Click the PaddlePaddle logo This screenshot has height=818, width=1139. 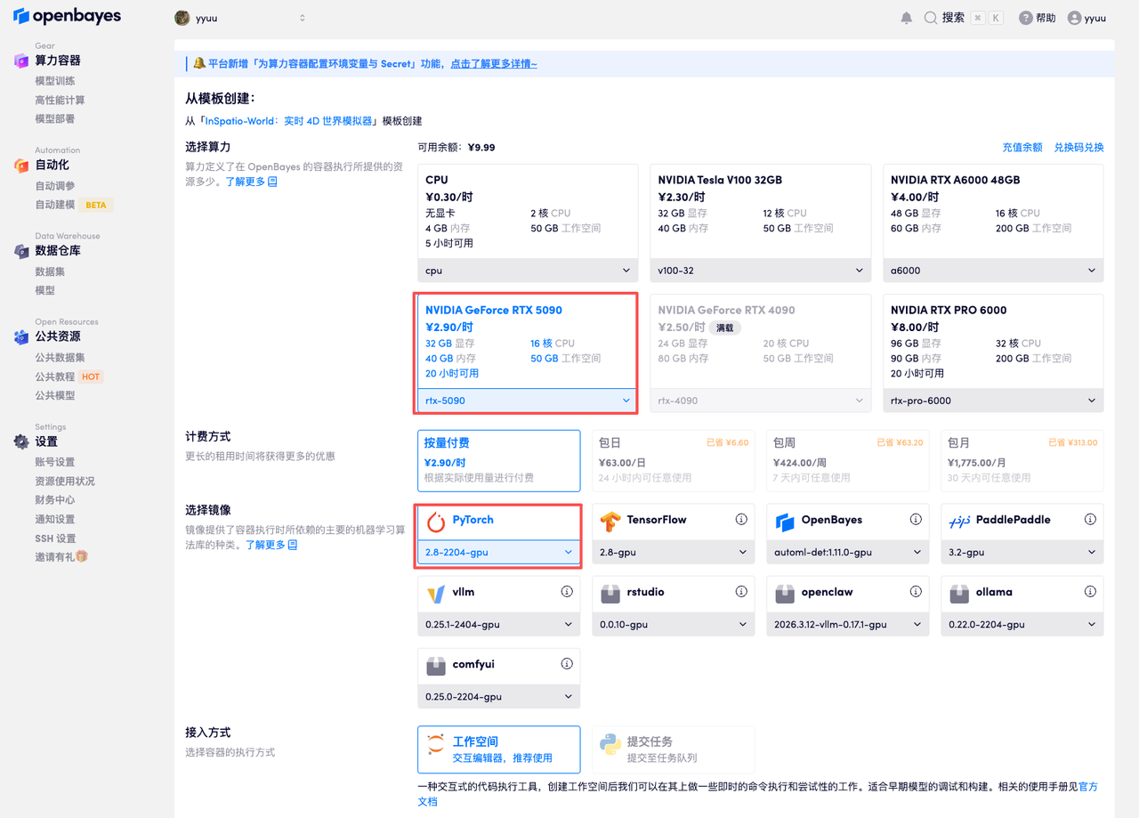pyautogui.click(x=958, y=522)
